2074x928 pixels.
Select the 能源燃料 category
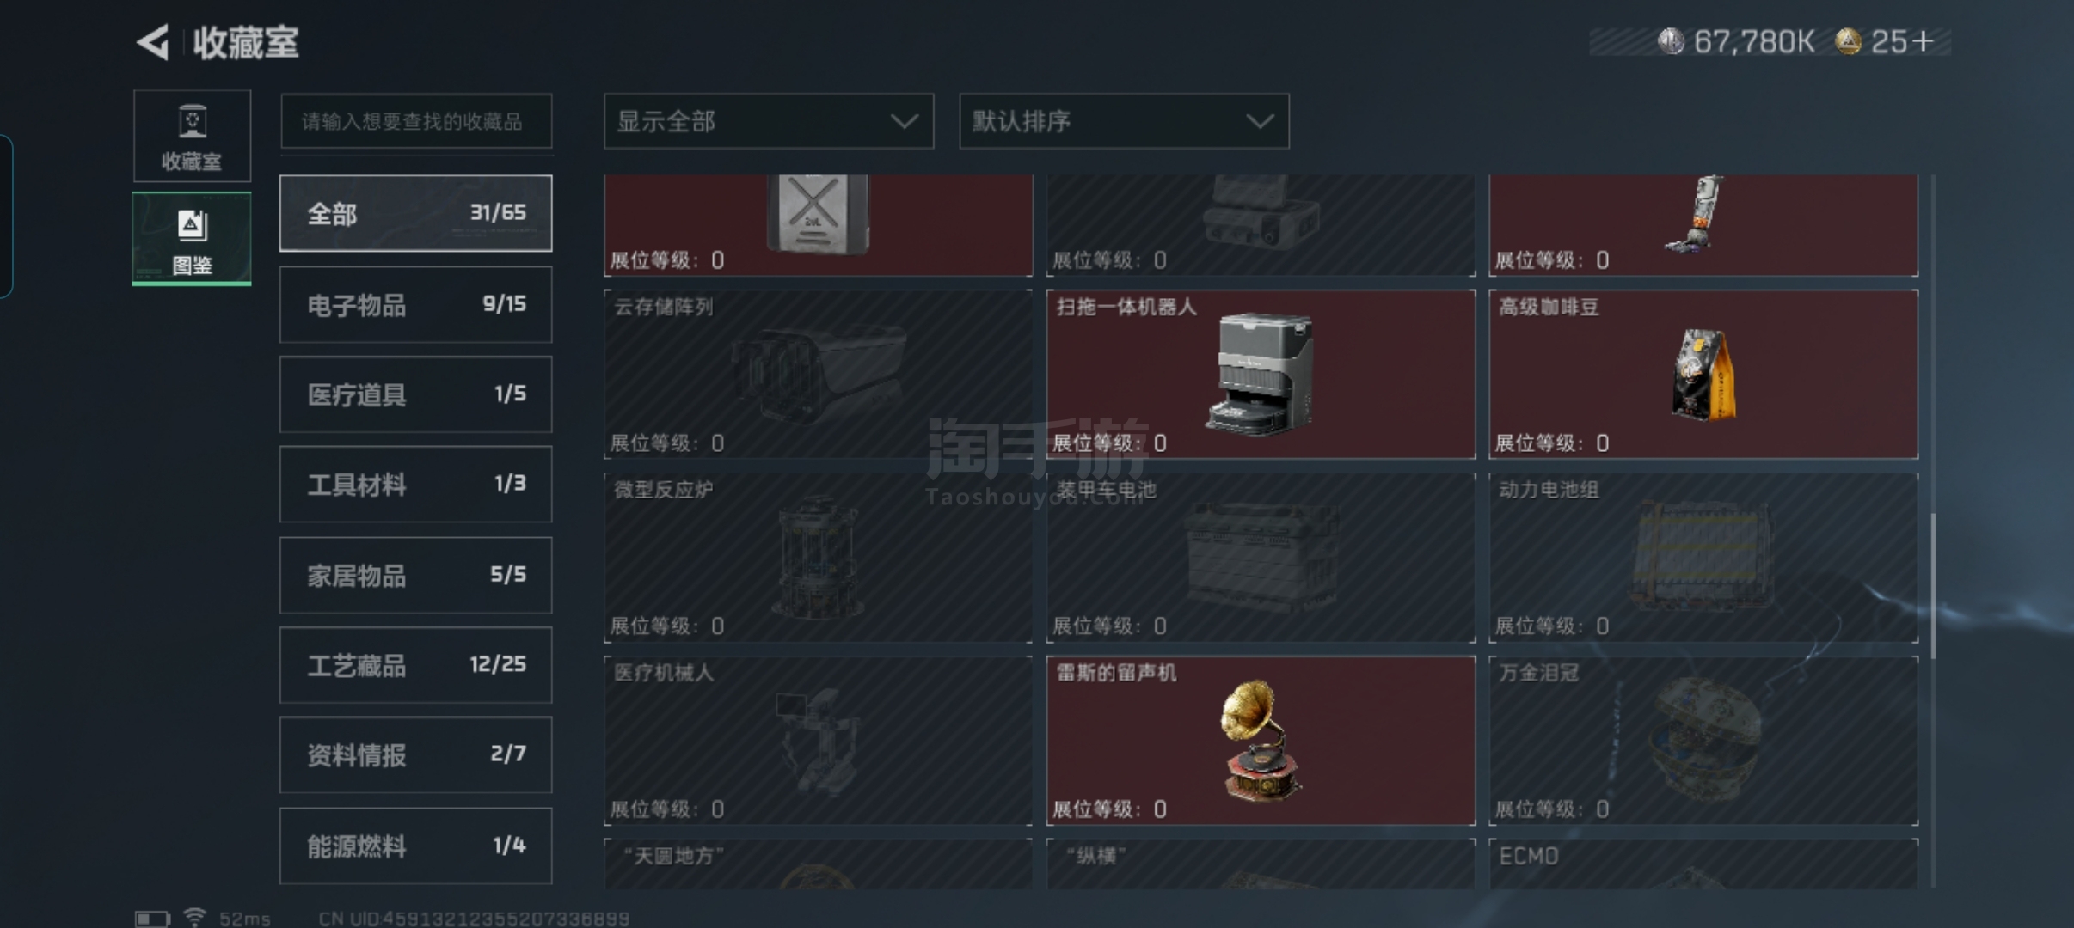[x=416, y=846]
